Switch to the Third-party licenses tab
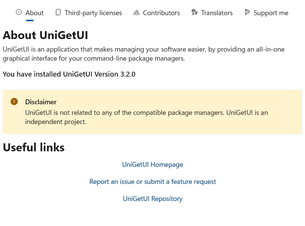 coord(93,13)
